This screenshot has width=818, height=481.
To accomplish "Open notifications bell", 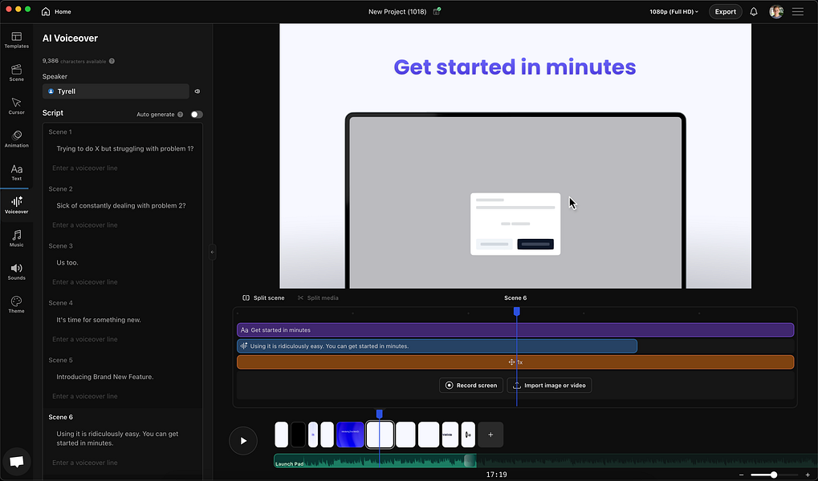I will click(753, 11).
